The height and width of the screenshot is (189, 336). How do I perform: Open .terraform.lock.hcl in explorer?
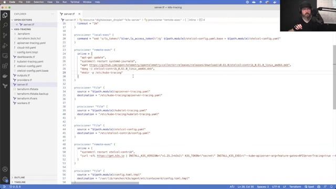[x=29, y=38]
